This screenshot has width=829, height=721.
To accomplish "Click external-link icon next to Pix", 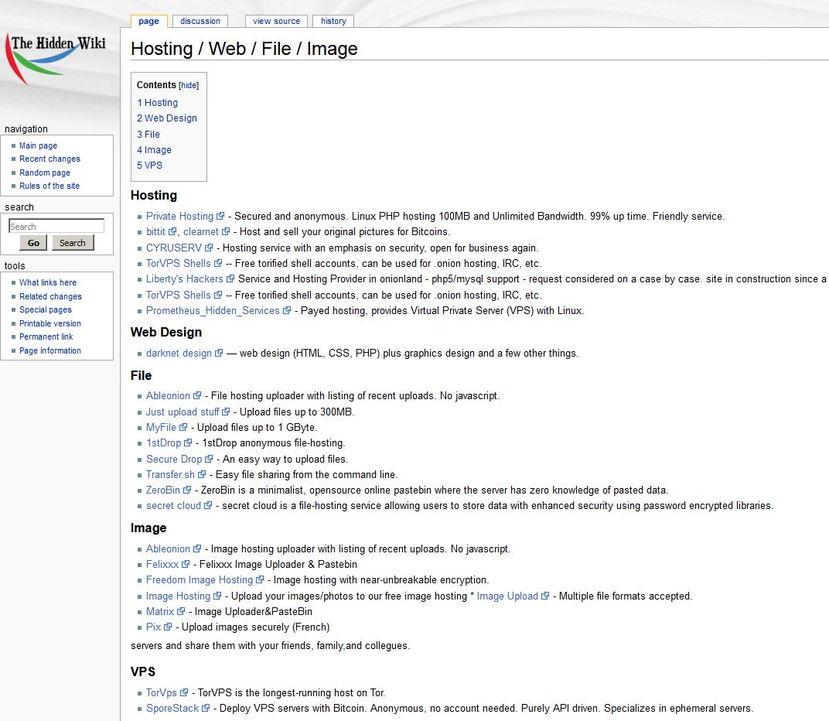I will [x=168, y=627].
